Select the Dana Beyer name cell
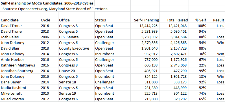Image resolution: width=225 pixels, height=102 pixels. [x=20, y=82]
